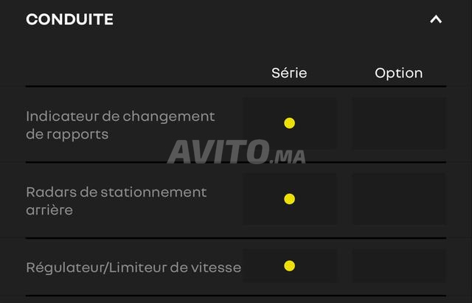
Task: Click yellow Série dot for Radars de stationnement
Action: click(289, 198)
